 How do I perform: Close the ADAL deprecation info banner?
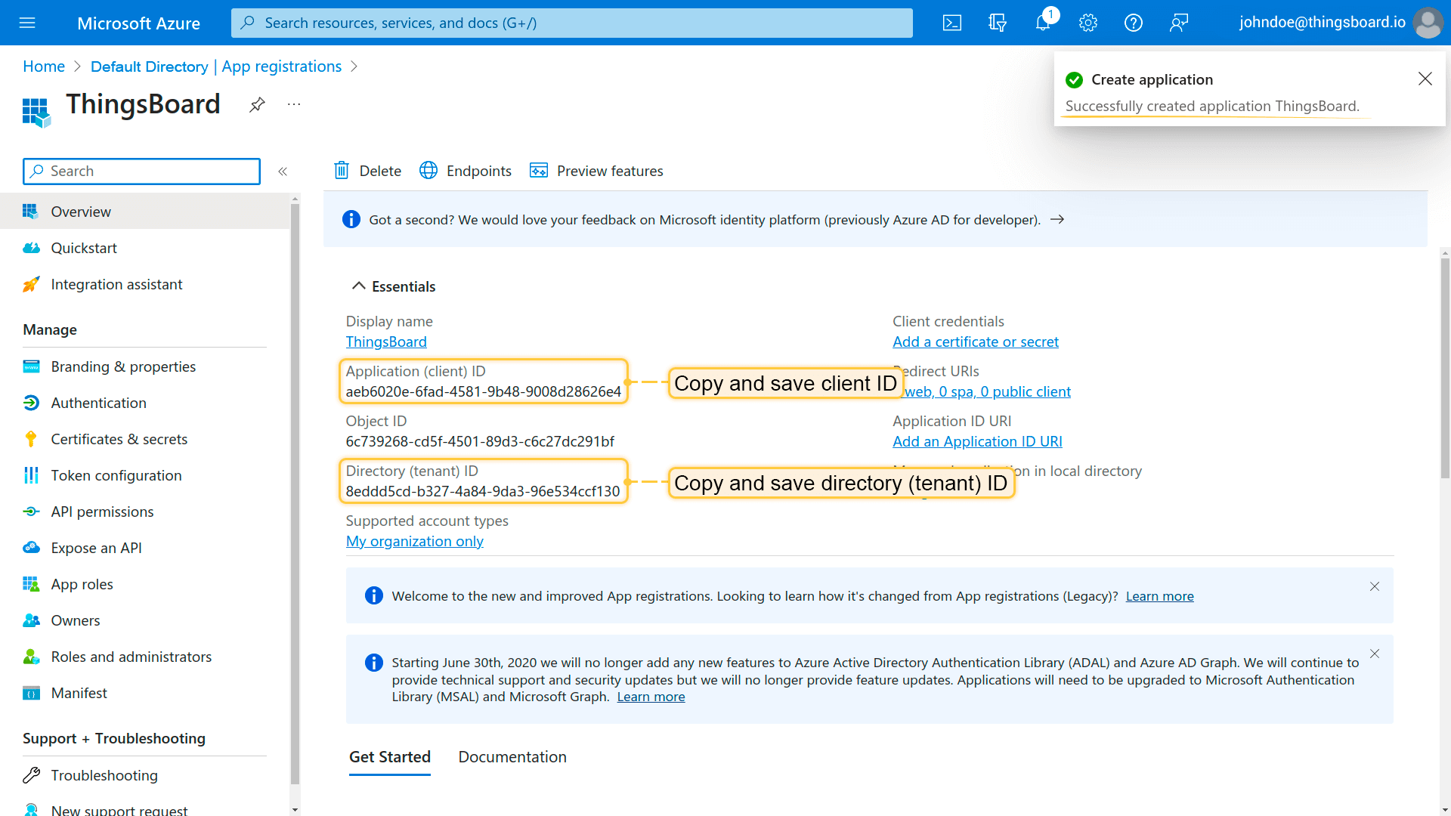[1374, 654]
